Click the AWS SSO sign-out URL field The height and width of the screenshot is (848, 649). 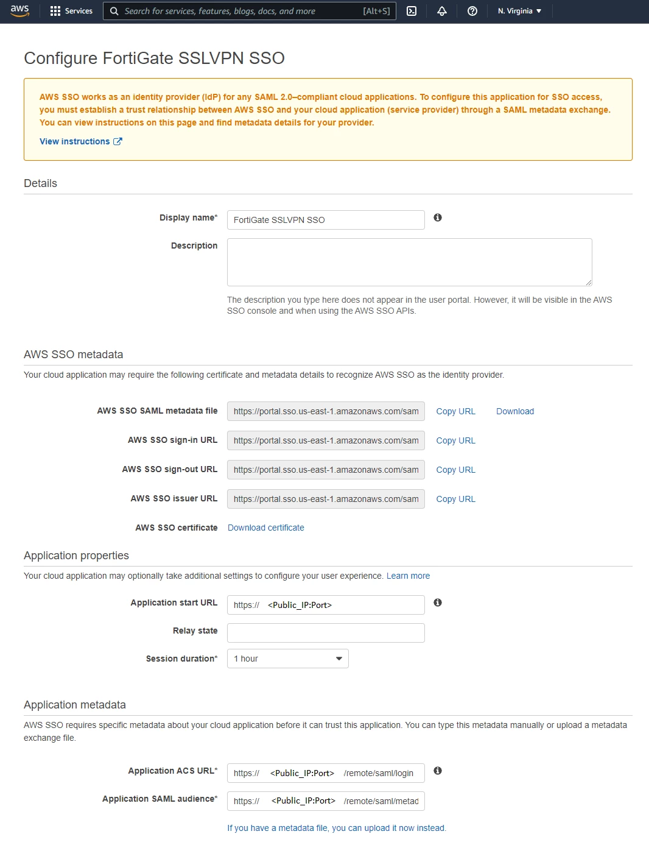(x=326, y=470)
